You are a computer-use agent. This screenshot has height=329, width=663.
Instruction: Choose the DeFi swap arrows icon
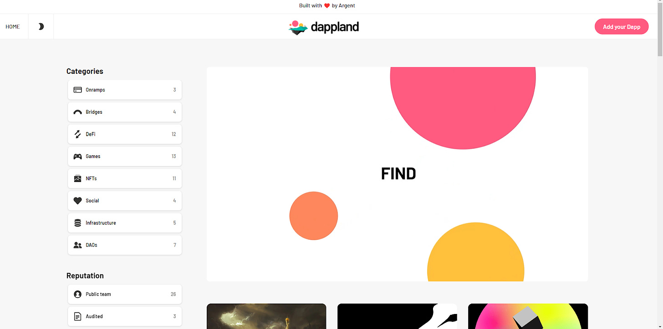click(x=77, y=134)
